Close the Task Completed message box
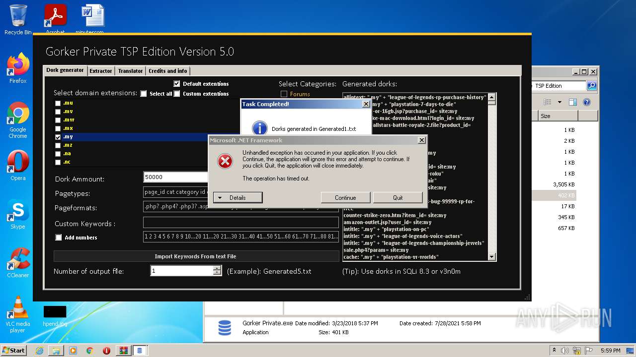 pos(366,104)
